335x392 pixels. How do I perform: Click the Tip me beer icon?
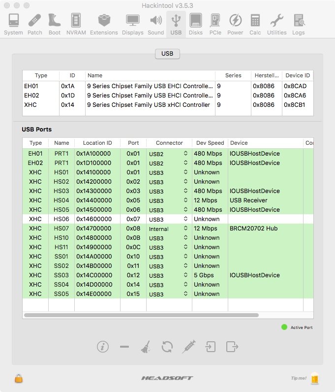point(315,378)
